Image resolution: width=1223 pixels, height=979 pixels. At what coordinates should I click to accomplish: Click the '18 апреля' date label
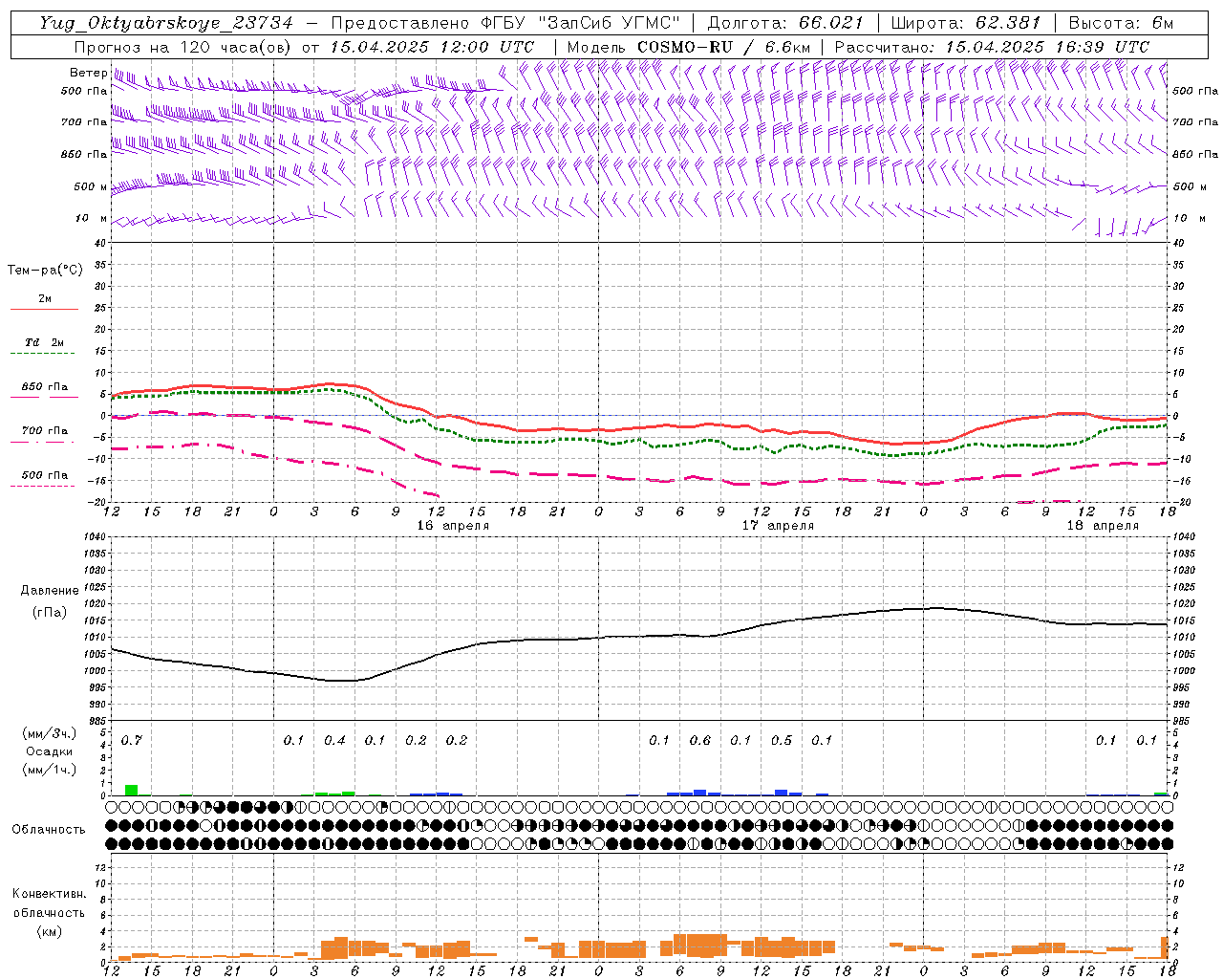tap(1104, 526)
